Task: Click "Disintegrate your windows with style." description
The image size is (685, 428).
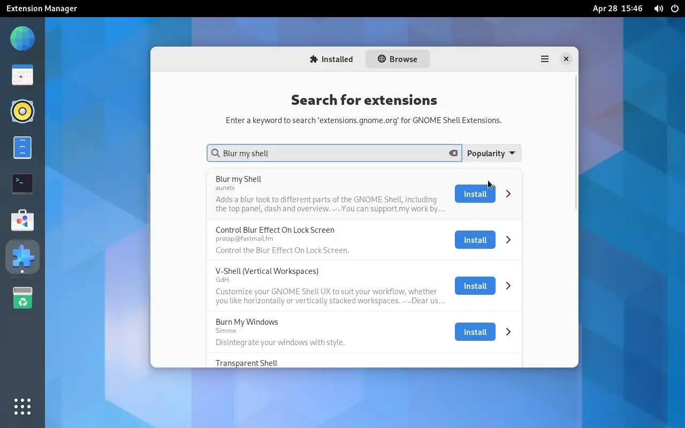Action: (280, 342)
